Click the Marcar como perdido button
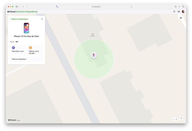Screen dimensions: 192x131 (x=35, y=50)
